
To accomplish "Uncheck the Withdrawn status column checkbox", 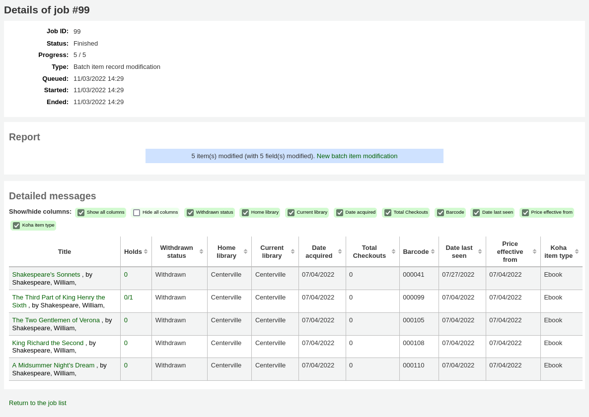I will tap(190, 213).
